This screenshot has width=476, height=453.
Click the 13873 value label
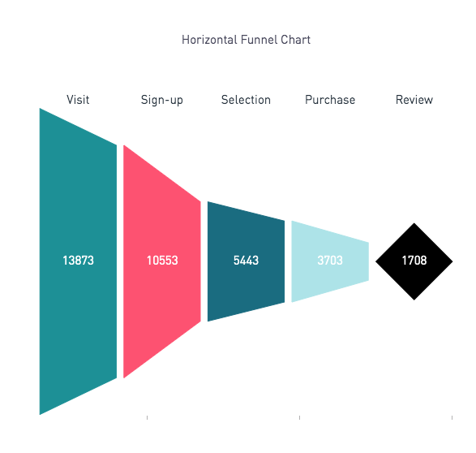point(78,261)
